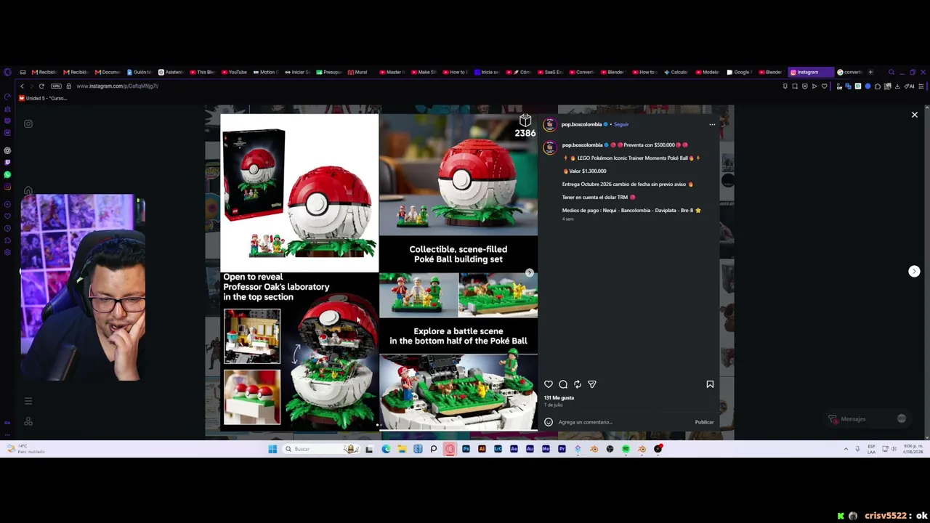Save the post with the bookmark icon
Viewport: 930px width, 523px height.
(x=710, y=384)
